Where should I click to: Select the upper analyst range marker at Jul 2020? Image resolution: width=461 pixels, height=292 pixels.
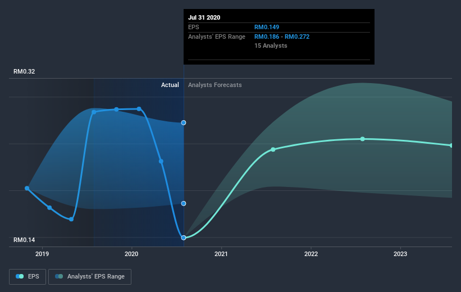click(184, 122)
